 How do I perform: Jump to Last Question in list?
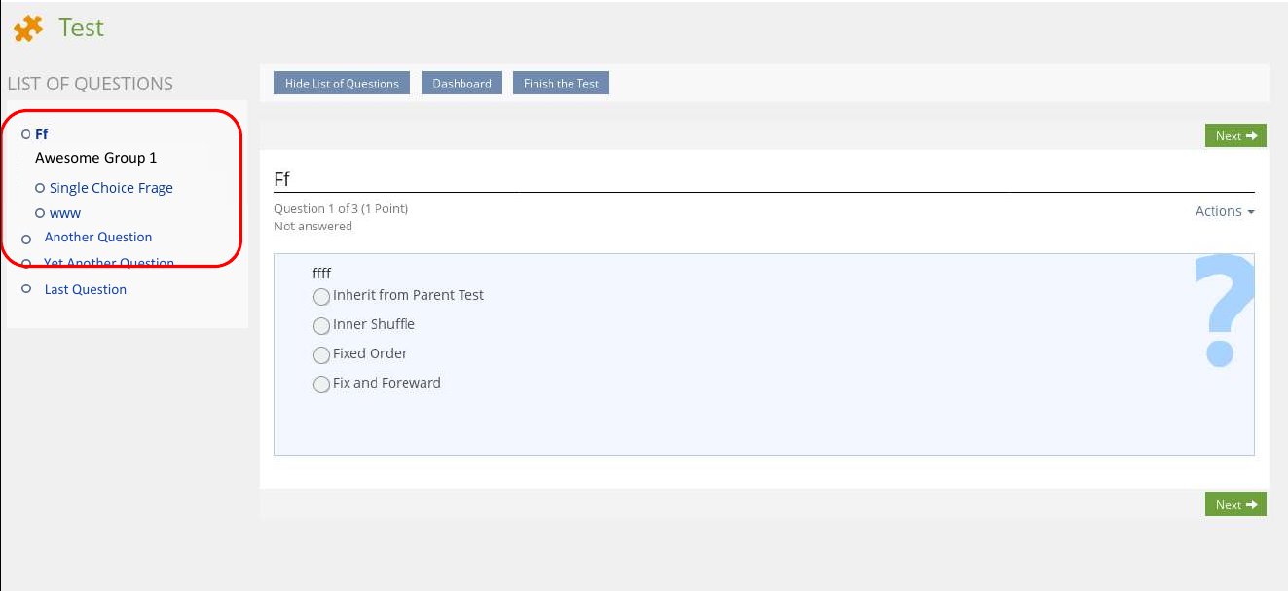(x=86, y=289)
